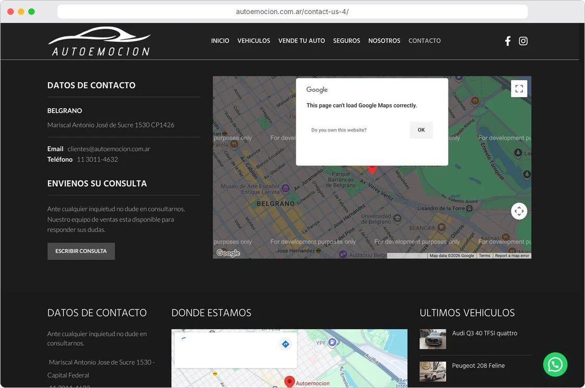This screenshot has height=388, width=585.
Task: Click the DONDE ESTAMOS heading
Action: pos(211,313)
